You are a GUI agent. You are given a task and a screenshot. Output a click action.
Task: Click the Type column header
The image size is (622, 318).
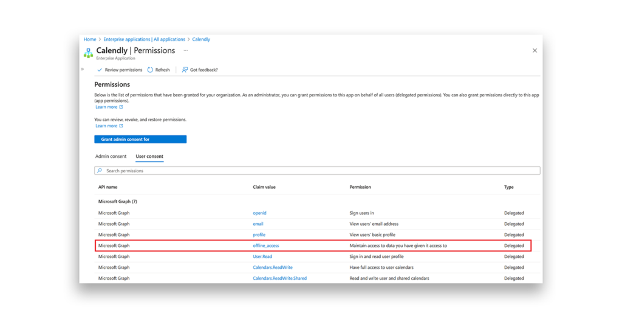pyautogui.click(x=508, y=187)
